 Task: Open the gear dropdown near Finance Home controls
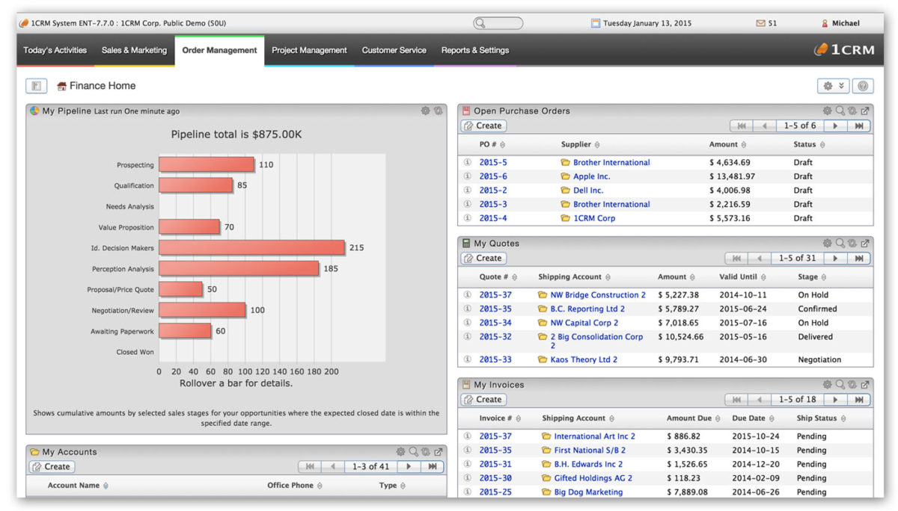click(x=832, y=85)
